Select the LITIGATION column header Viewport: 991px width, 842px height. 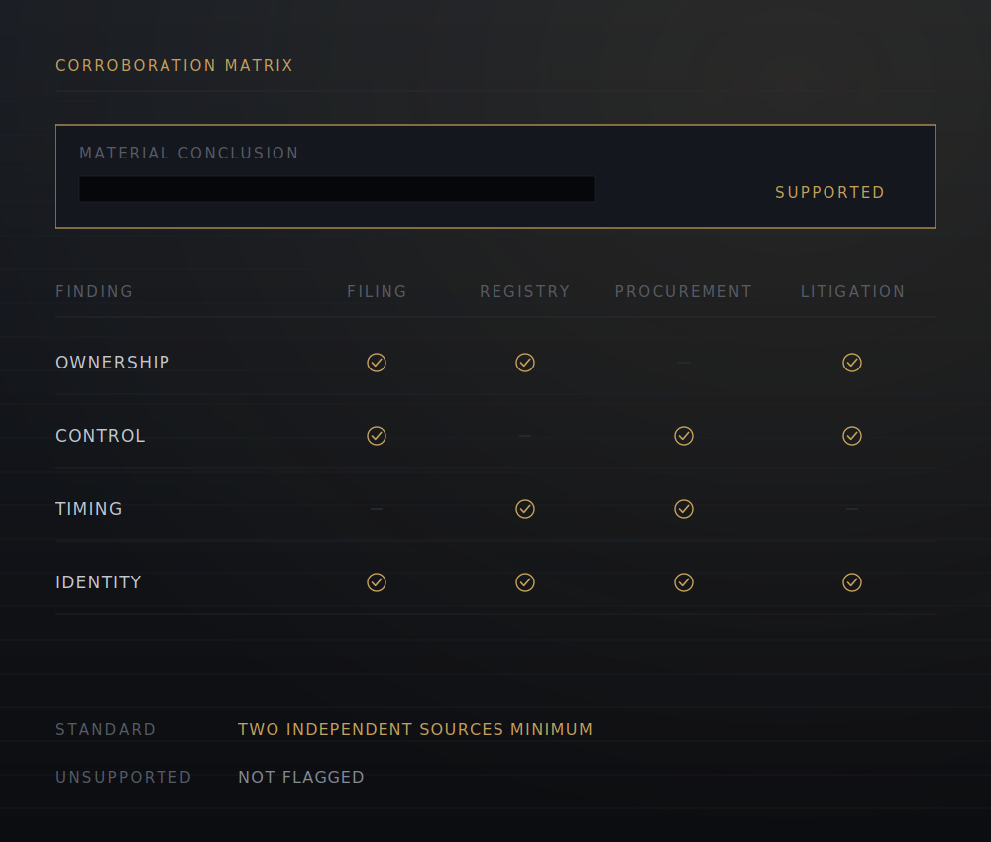pos(852,292)
